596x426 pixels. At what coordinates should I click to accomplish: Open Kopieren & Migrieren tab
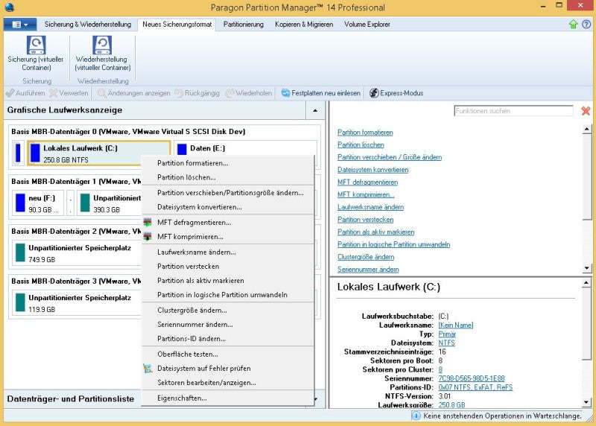[304, 25]
